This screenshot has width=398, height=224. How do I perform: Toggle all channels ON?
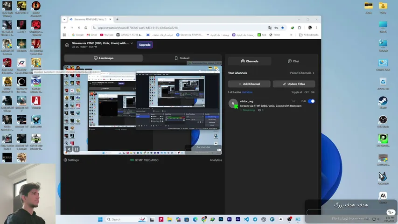[x=313, y=92]
